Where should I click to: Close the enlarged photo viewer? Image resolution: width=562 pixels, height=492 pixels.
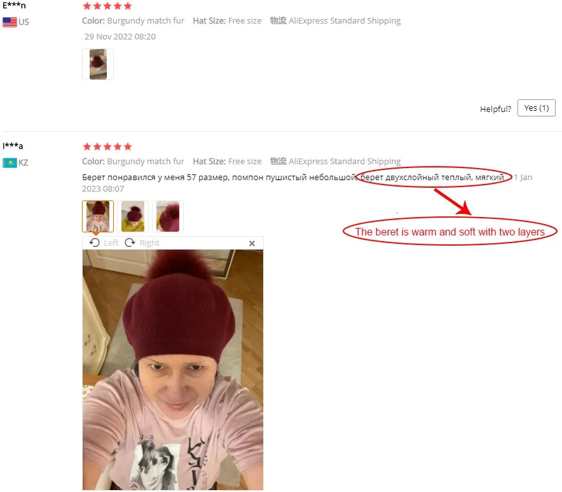click(252, 243)
